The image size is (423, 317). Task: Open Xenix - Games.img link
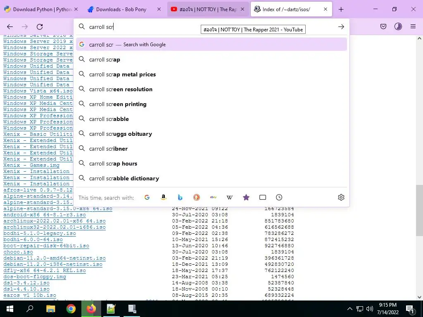tap(31, 165)
